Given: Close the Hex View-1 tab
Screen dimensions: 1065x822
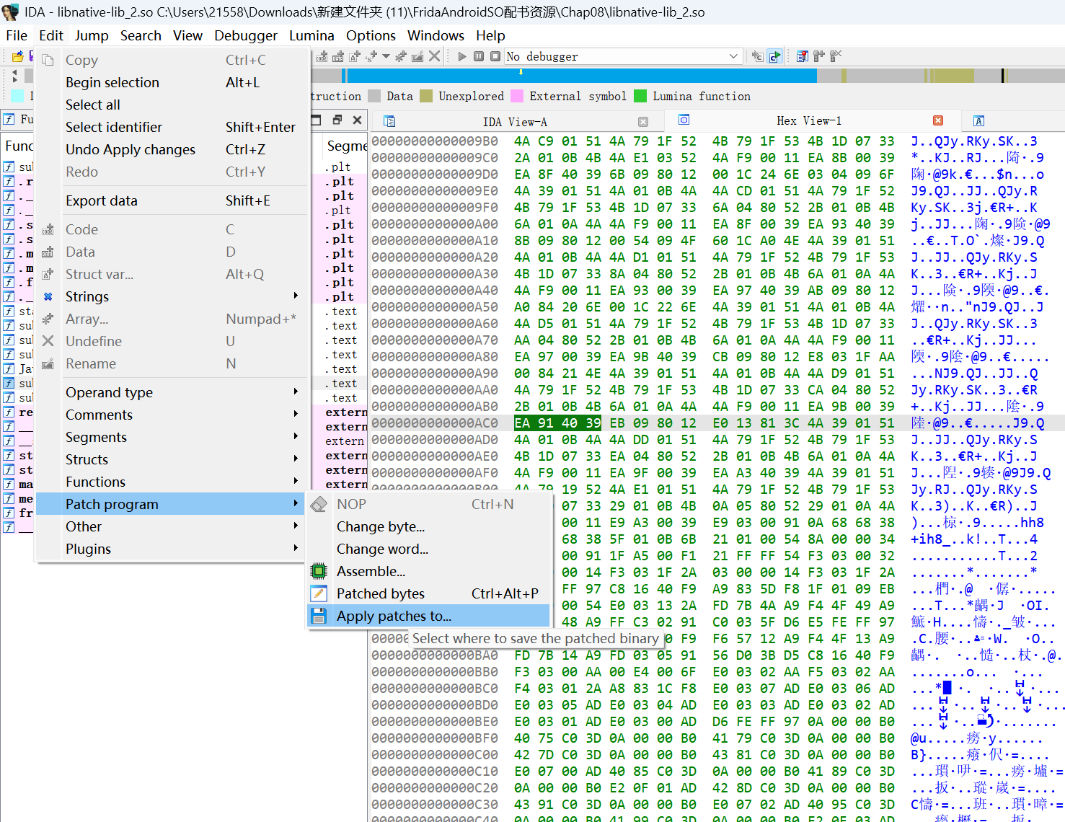Looking at the screenshot, I should [938, 120].
